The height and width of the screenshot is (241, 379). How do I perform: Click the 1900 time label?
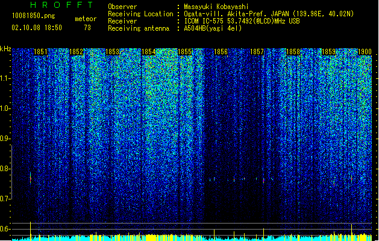tap(365, 52)
